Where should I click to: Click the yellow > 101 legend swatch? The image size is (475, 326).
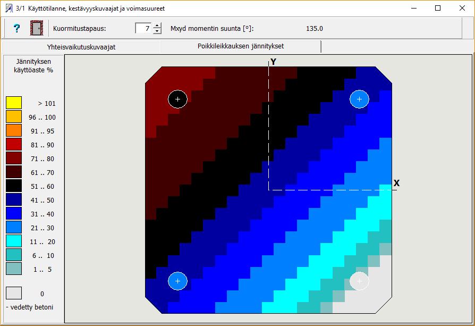tap(14, 103)
